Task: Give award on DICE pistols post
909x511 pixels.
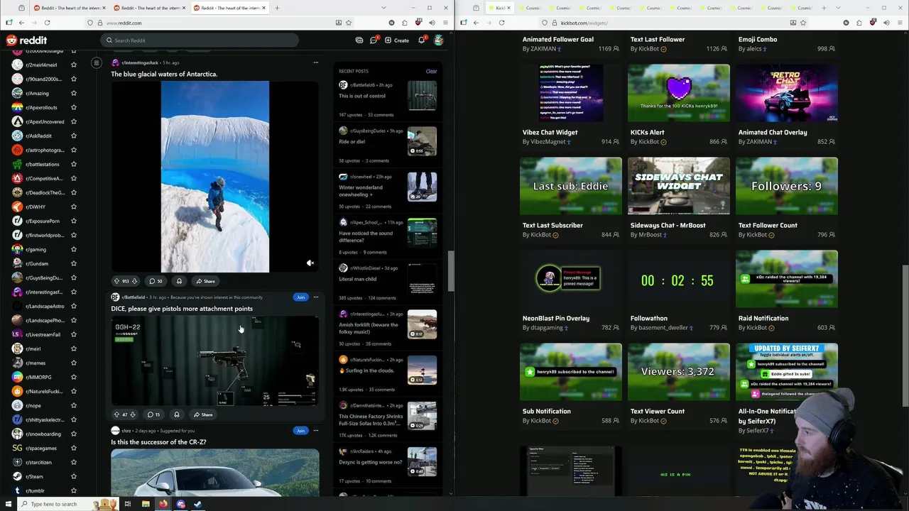Action: pyautogui.click(x=177, y=414)
